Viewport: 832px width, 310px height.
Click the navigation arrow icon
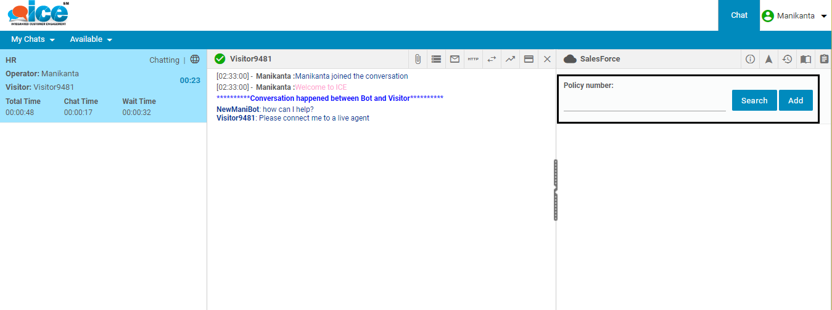click(x=769, y=59)
